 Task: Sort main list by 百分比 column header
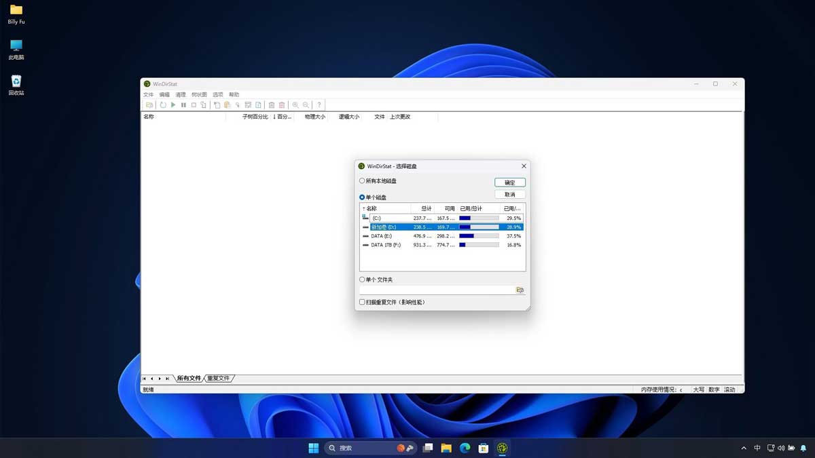(x=283, y=117)
